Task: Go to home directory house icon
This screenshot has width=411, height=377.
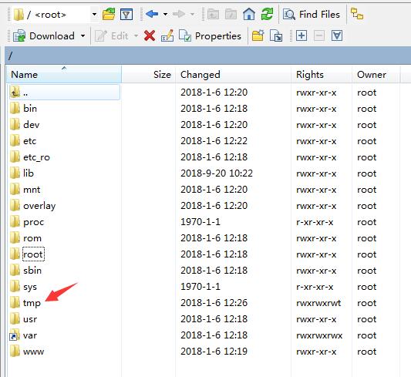Action: (249, 14)
